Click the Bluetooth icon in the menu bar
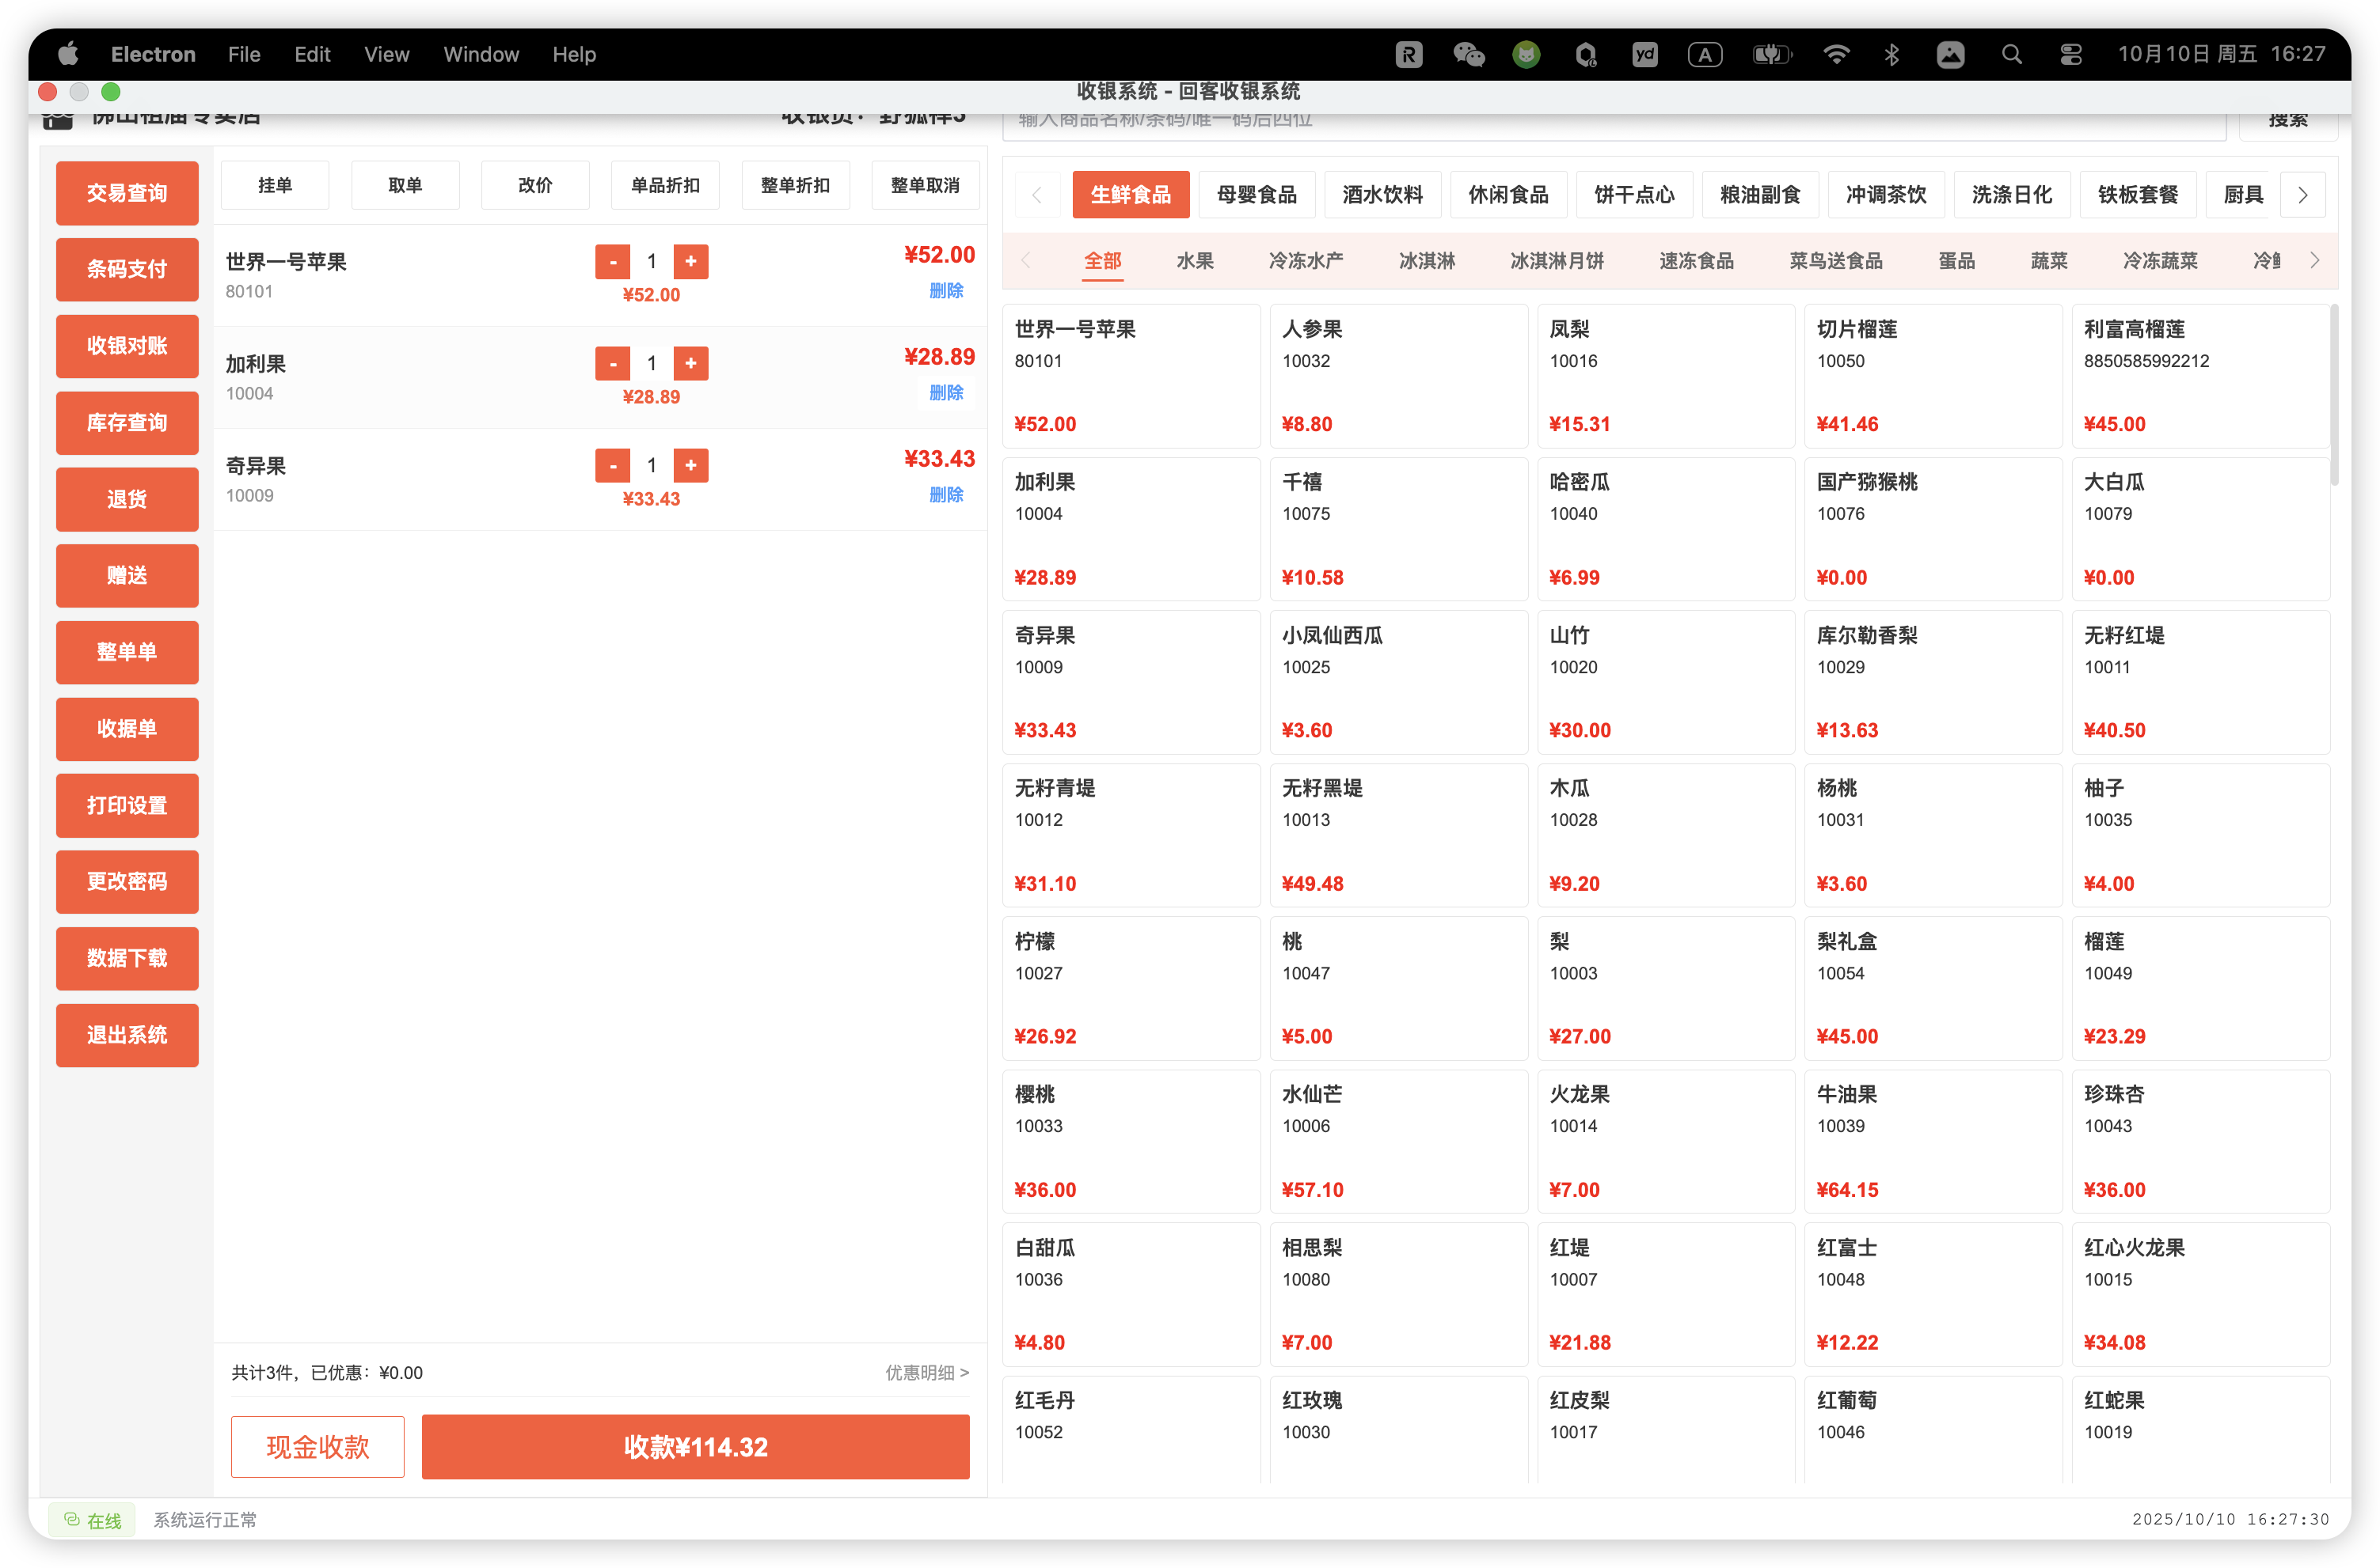Screen dimensions: 2380x1568 1892,54
